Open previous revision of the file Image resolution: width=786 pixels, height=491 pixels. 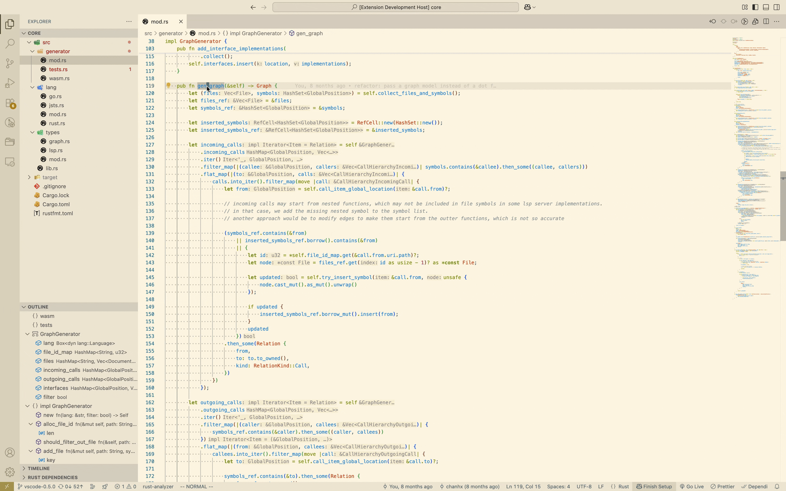[713, 21]
